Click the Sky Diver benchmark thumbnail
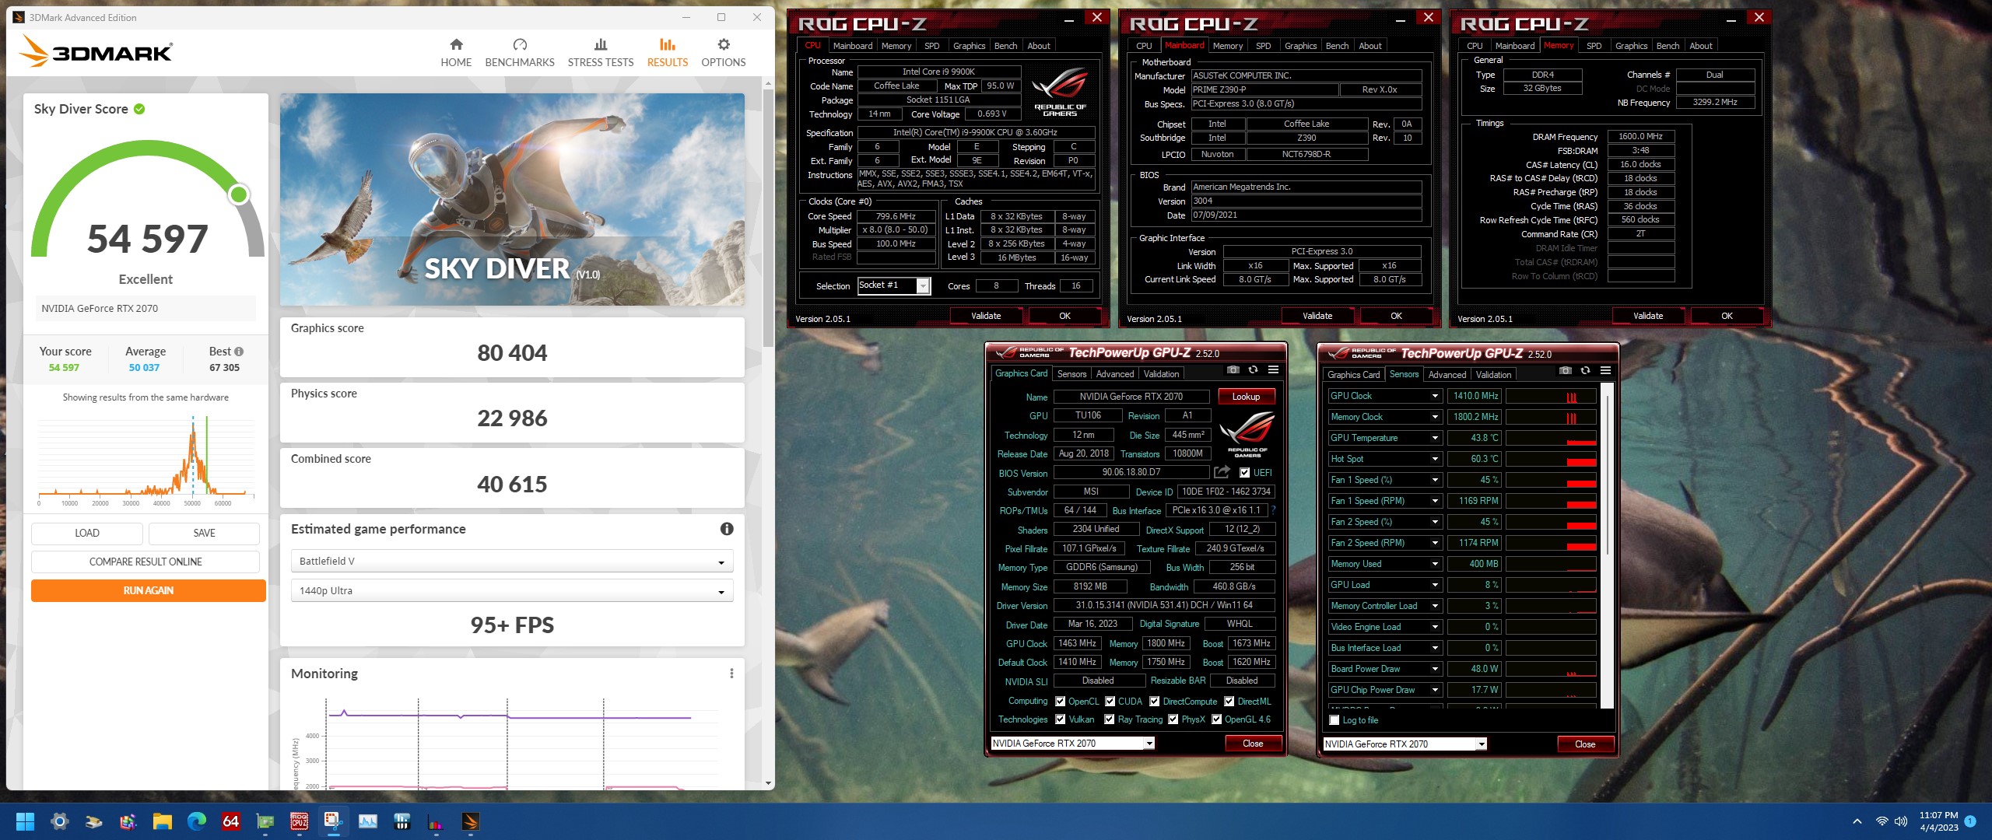Viewport: 1992px width, 840px height. click(512, 199)
